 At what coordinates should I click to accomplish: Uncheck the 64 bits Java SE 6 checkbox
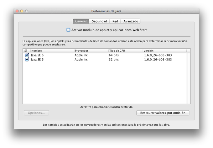(27, 55)
